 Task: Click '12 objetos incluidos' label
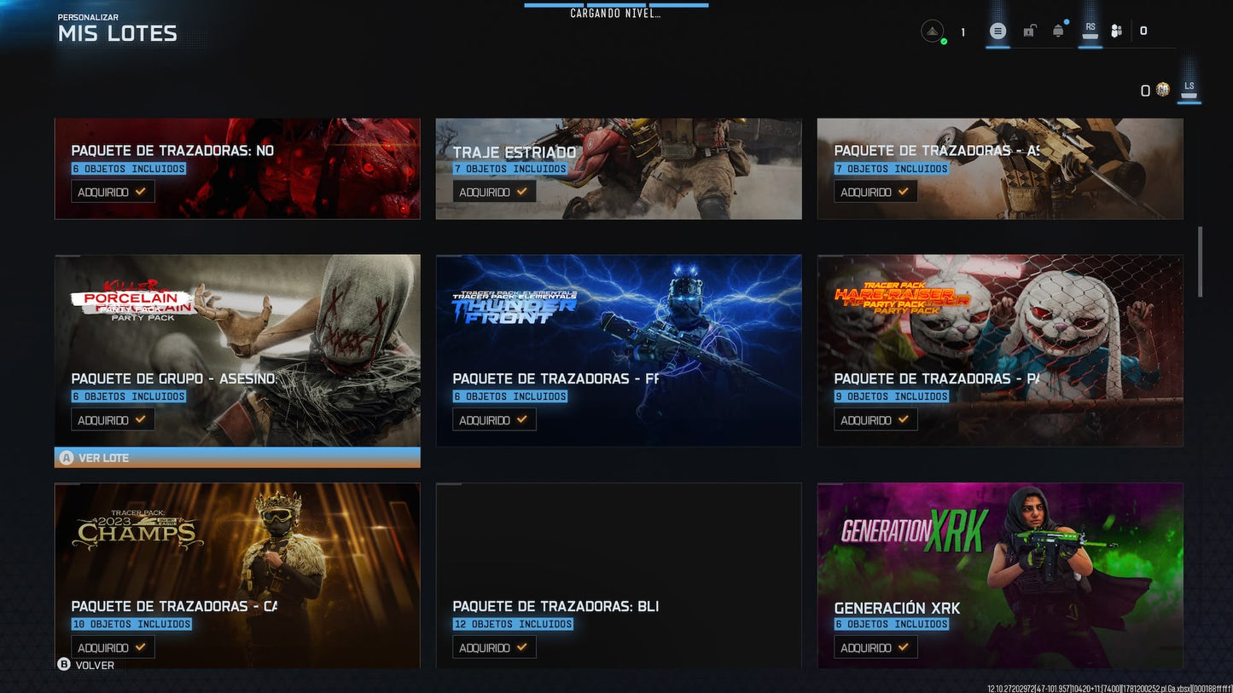(x=513, y=624)
